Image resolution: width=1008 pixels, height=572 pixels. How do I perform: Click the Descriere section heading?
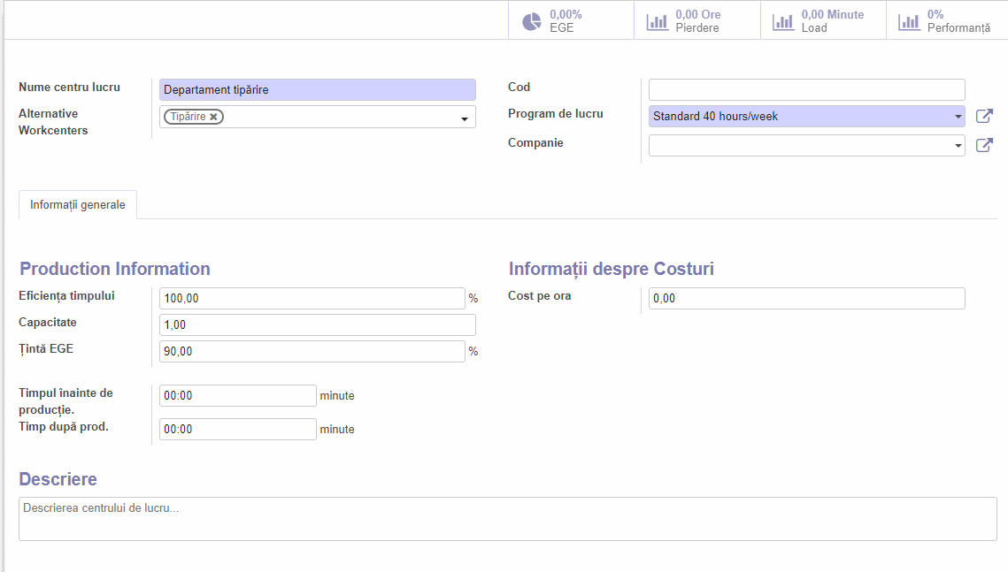click(58, 479)
